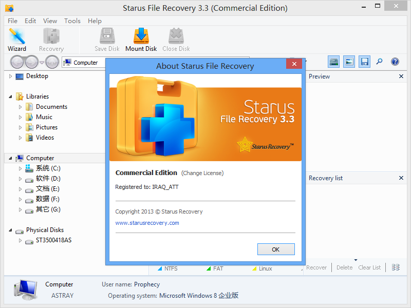Click the Starus app icon in title bar

pyautogui.click(x=9, y=8)
